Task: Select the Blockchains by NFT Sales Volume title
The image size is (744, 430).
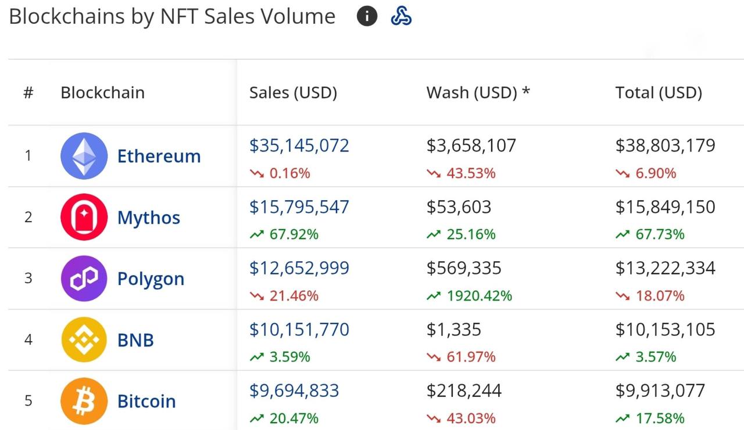Action: (172, 17)
